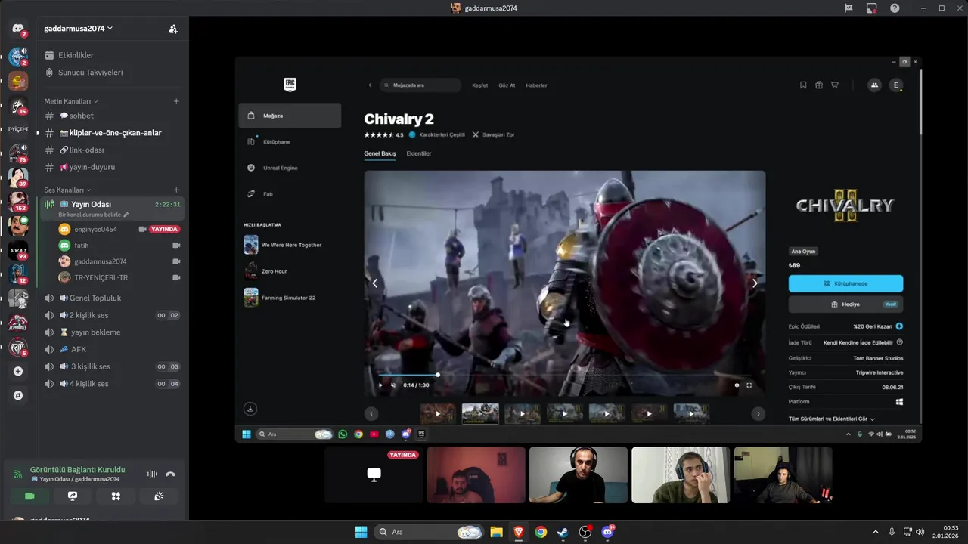Add a channel to Ses Kanalları
Viewport: 968px width, 544px height.
(x=176, y=190)
